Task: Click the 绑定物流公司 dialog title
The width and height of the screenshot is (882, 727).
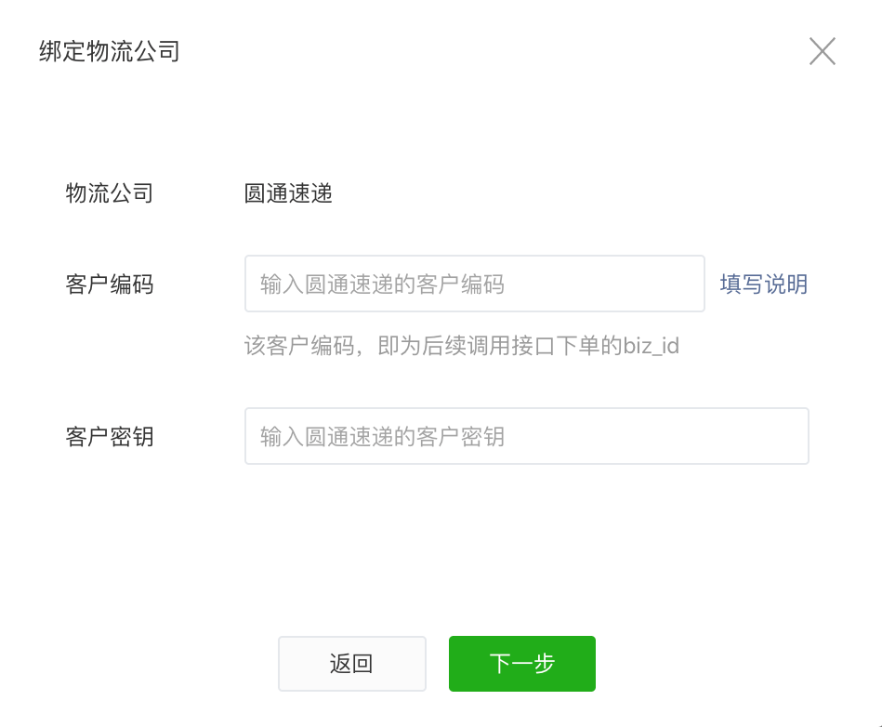Action: pyautogui.click(x=110, y=51)
